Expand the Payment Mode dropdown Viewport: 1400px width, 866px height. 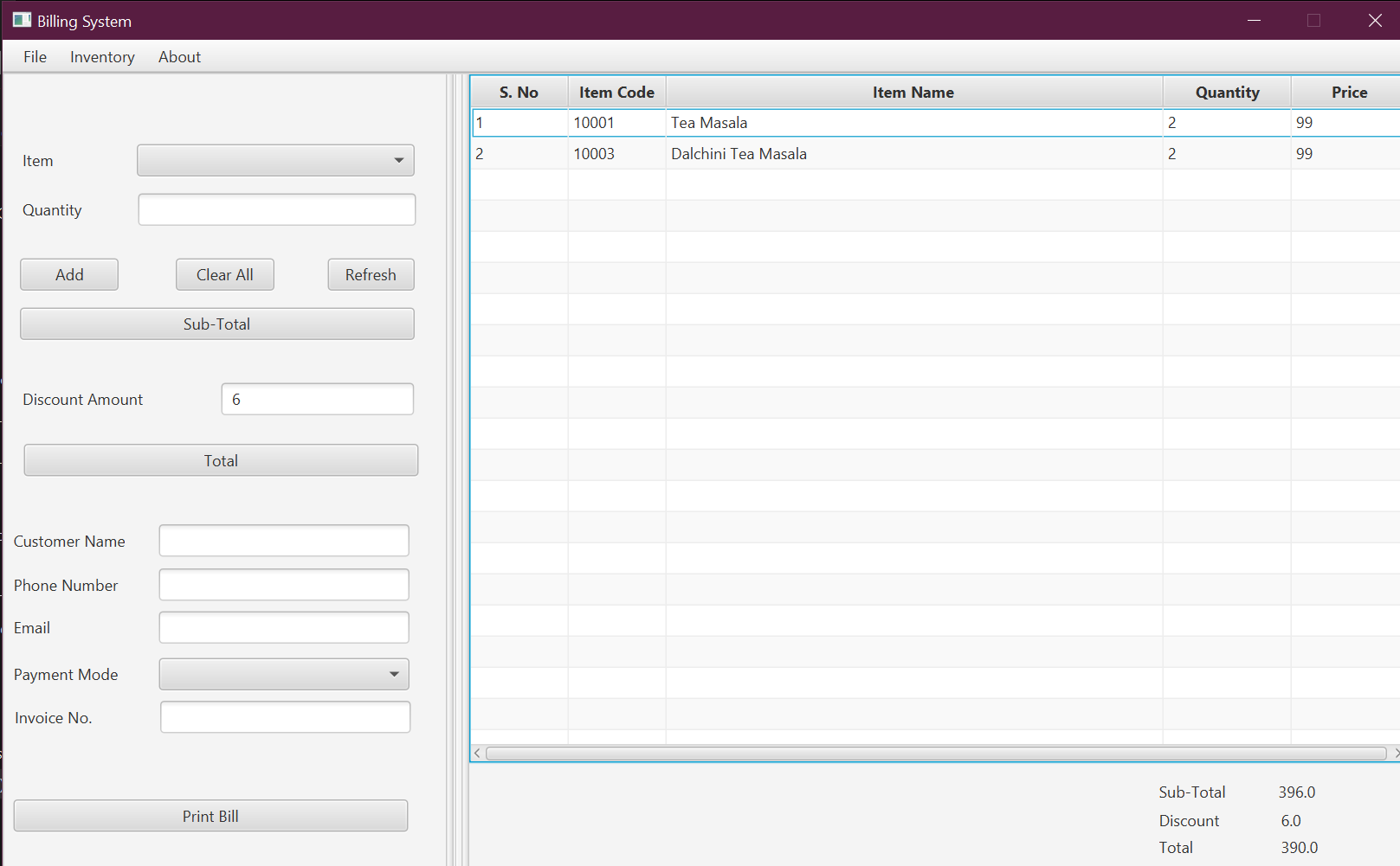tap(284, 674)
